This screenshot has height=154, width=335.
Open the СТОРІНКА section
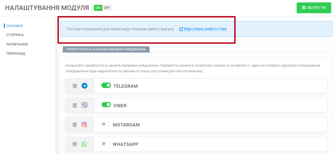click(15, 35)
